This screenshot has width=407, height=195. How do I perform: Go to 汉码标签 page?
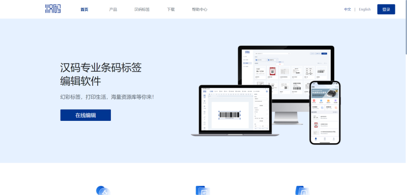point(142,10)
